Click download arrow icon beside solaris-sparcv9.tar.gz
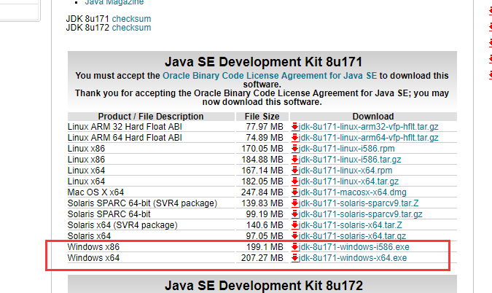Image resolution: width=492 pixels, height=293 pixels. [294, 214]
